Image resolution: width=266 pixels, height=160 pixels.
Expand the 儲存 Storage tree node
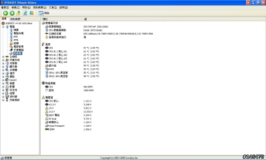click(x=3, y=73)
